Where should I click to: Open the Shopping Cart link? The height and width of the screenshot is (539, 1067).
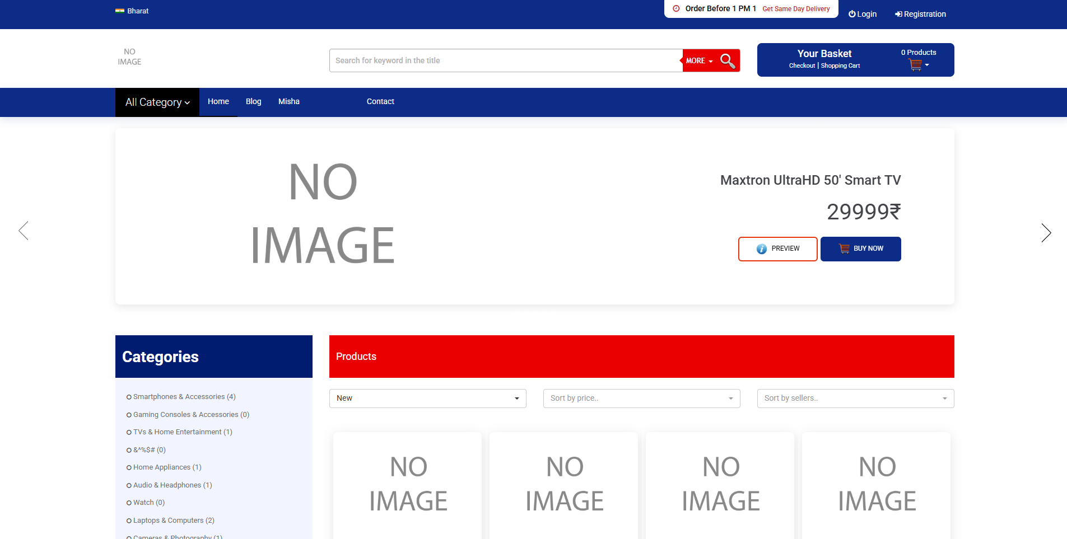coord(840,65)
